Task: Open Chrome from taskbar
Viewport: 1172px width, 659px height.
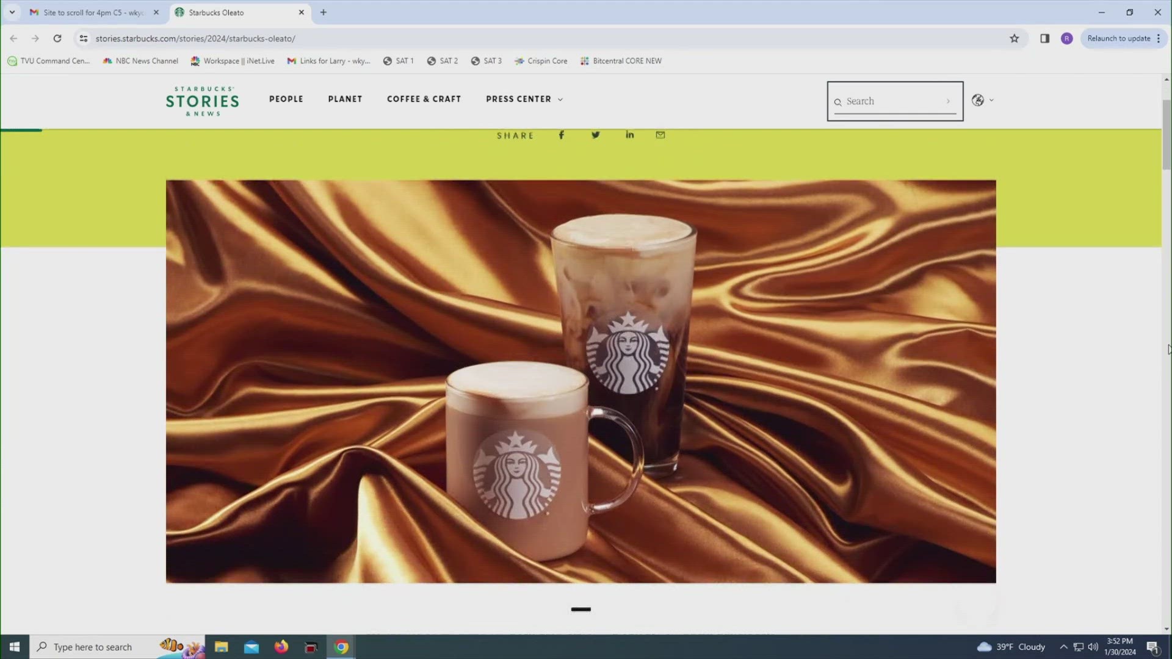Action: click(341, 647)
